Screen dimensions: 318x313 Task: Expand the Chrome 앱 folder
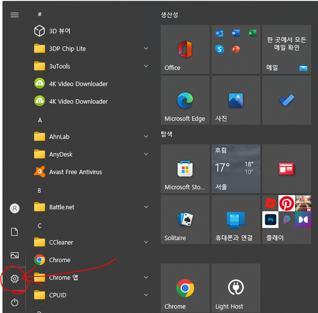coord(146,277)
